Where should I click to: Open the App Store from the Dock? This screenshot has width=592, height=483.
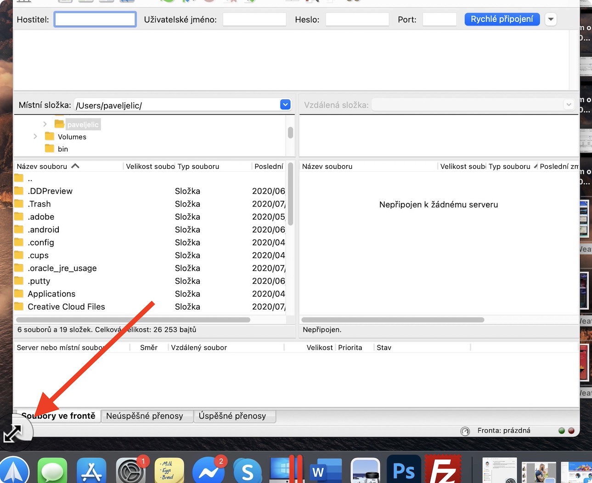(x=92, y=471)
